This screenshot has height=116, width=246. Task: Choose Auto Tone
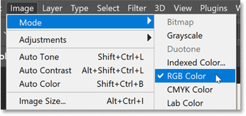[x=39, y=57]
